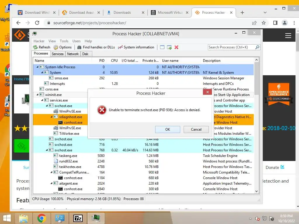This screenshot has height=224, width=299.
Task: Open Options with the gear icon
Action: [56, 47]
